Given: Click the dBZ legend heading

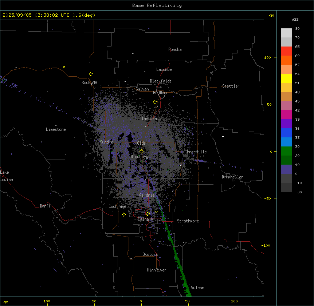Looking at the screenshot, I should point(295,20).
